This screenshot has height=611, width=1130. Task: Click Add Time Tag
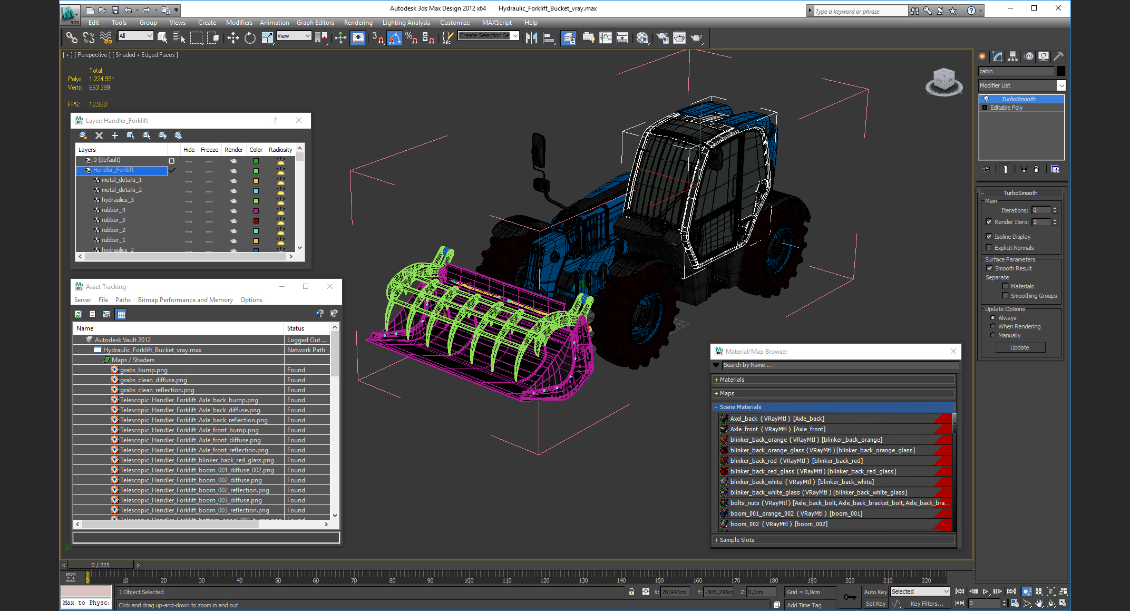pyautogui.click(x=804, y=605)
